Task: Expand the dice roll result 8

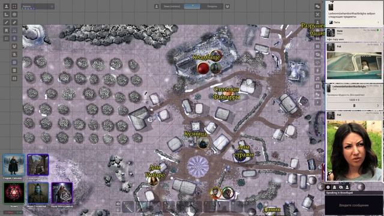Action: click(354, 106)
